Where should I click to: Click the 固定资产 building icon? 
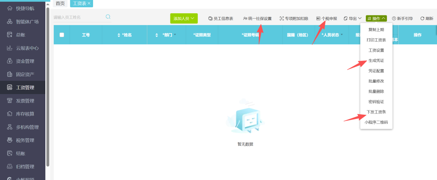coord(10,74)
